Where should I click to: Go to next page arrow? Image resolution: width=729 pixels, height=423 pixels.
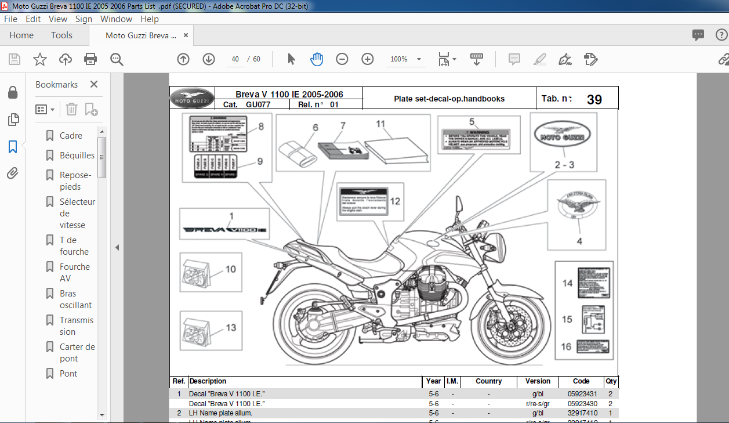coord(209,59)
